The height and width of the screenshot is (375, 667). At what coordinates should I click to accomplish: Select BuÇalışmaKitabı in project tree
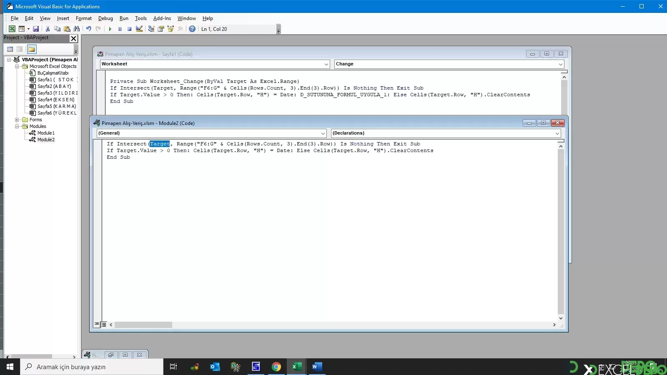coord(53,73)
